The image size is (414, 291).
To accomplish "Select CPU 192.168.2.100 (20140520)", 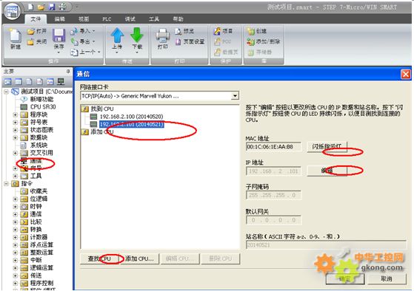I will [x=131, y=117].
